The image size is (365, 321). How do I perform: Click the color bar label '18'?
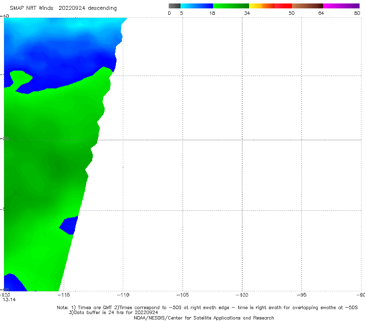pyautogui.click(x=212, y=13)
